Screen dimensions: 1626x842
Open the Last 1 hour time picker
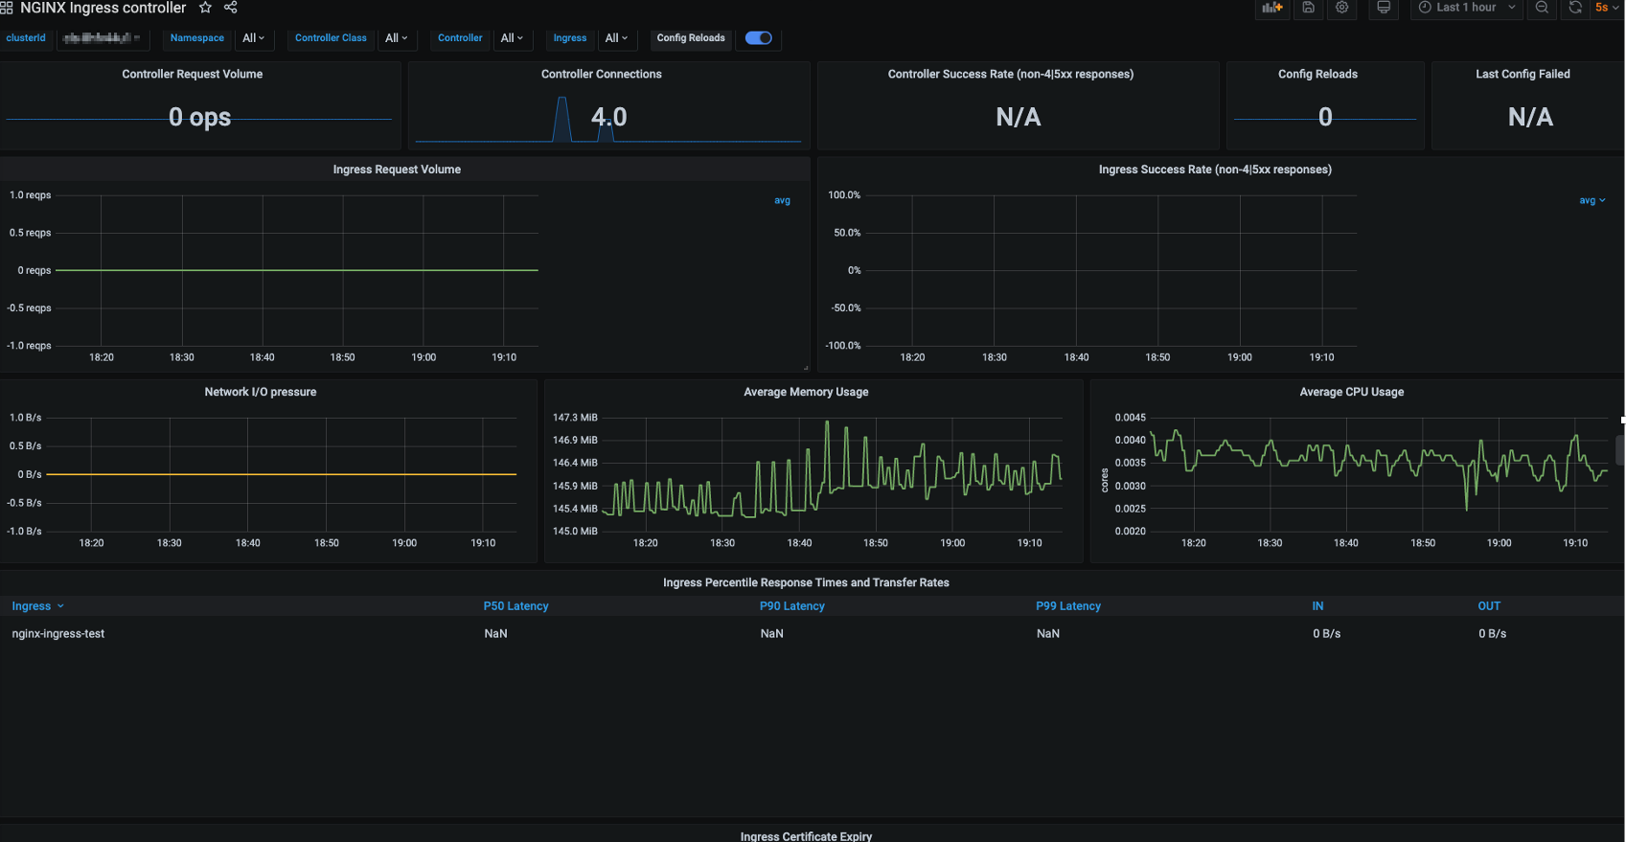1465,8
